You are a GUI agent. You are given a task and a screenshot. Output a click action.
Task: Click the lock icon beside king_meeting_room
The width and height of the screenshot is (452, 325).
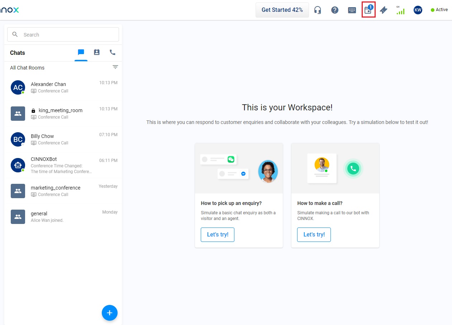[x=33, y=111]
